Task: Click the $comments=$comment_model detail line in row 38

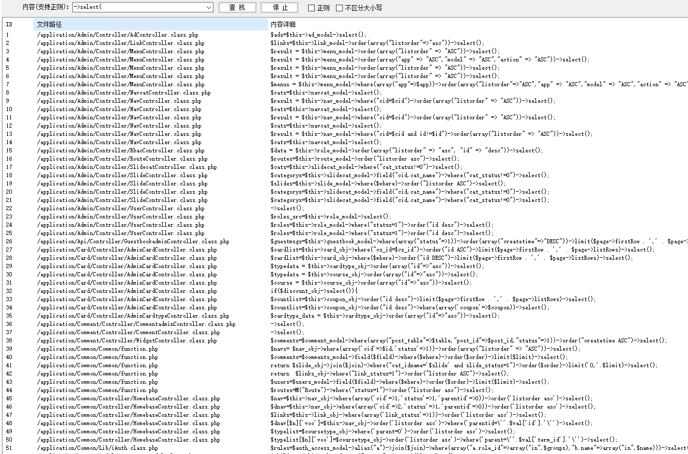Action: pos(468,340)
